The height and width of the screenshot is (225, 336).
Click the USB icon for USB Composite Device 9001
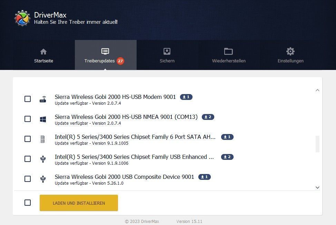coord(43,179)
